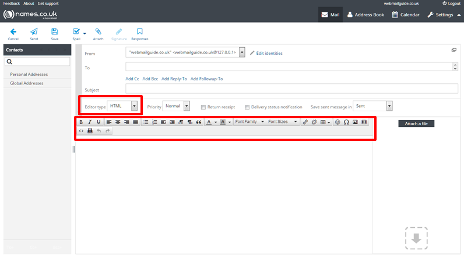Viewport: 464px width, 261px height.
Task: Switch to the Address Book tab
Action: coord(365,15)
